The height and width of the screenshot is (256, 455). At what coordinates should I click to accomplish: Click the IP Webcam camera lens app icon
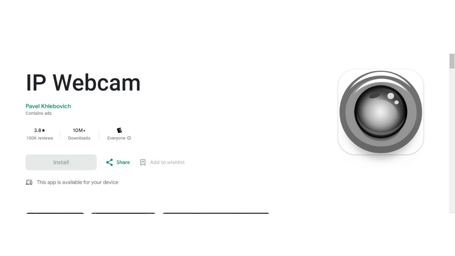pyautogui.click(x=381, y=112)
